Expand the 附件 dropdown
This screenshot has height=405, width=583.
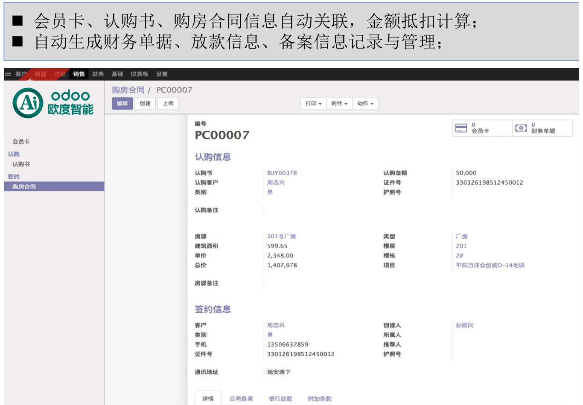(x=339, y=104)
